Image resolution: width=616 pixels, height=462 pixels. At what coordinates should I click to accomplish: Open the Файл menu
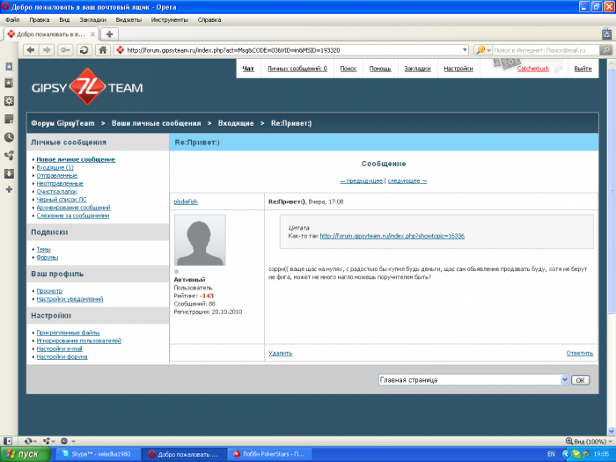(x=12, y=19)
